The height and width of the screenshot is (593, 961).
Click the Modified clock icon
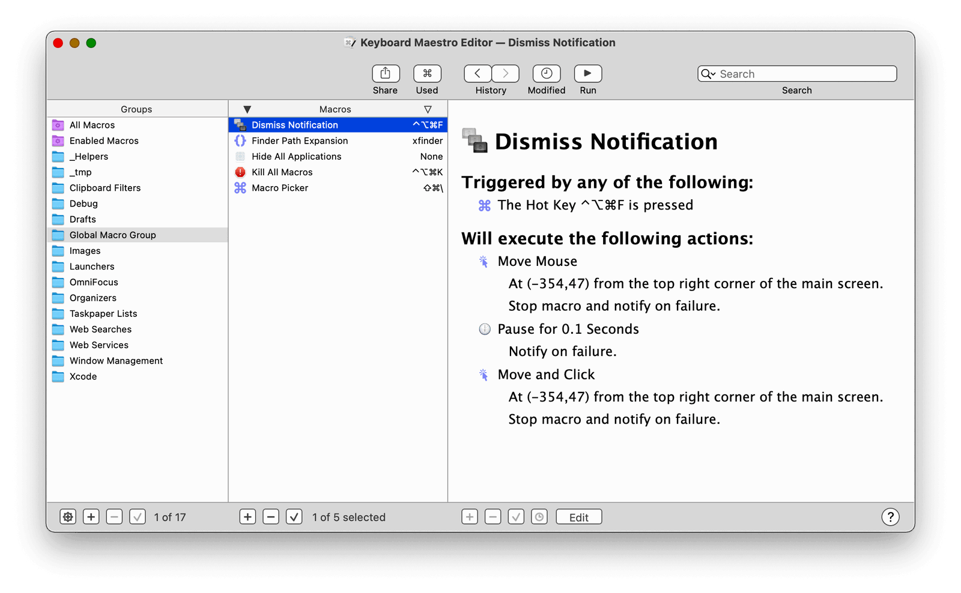[x=547, y=73]
